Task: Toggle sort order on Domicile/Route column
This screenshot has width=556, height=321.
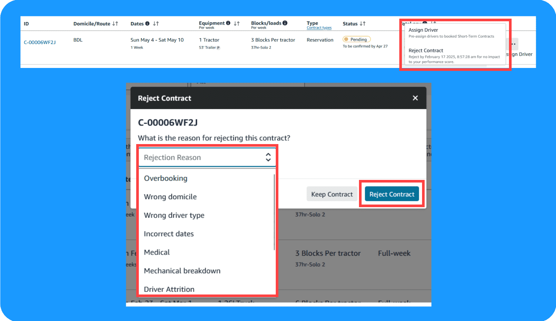Action: [x=116, y=24]
